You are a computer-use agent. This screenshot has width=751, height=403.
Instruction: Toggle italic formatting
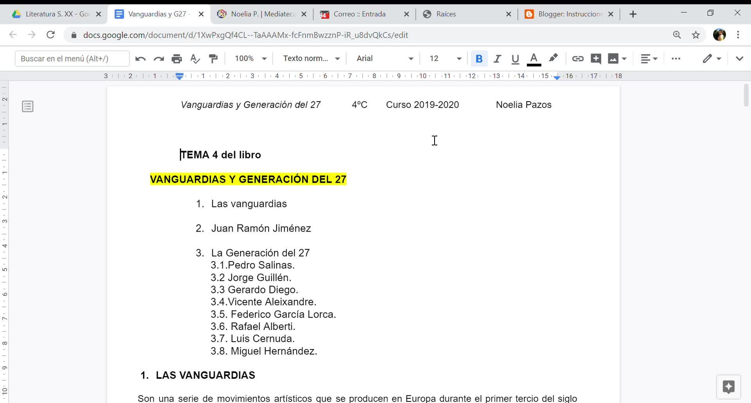(497, 59)
